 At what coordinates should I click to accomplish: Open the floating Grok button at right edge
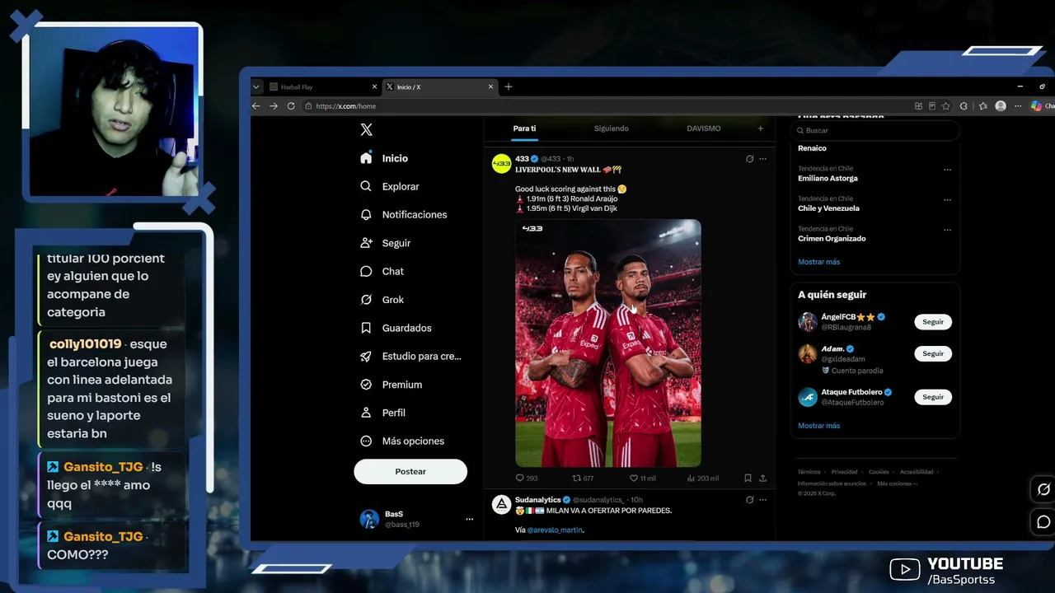(x=1043, y=489)
